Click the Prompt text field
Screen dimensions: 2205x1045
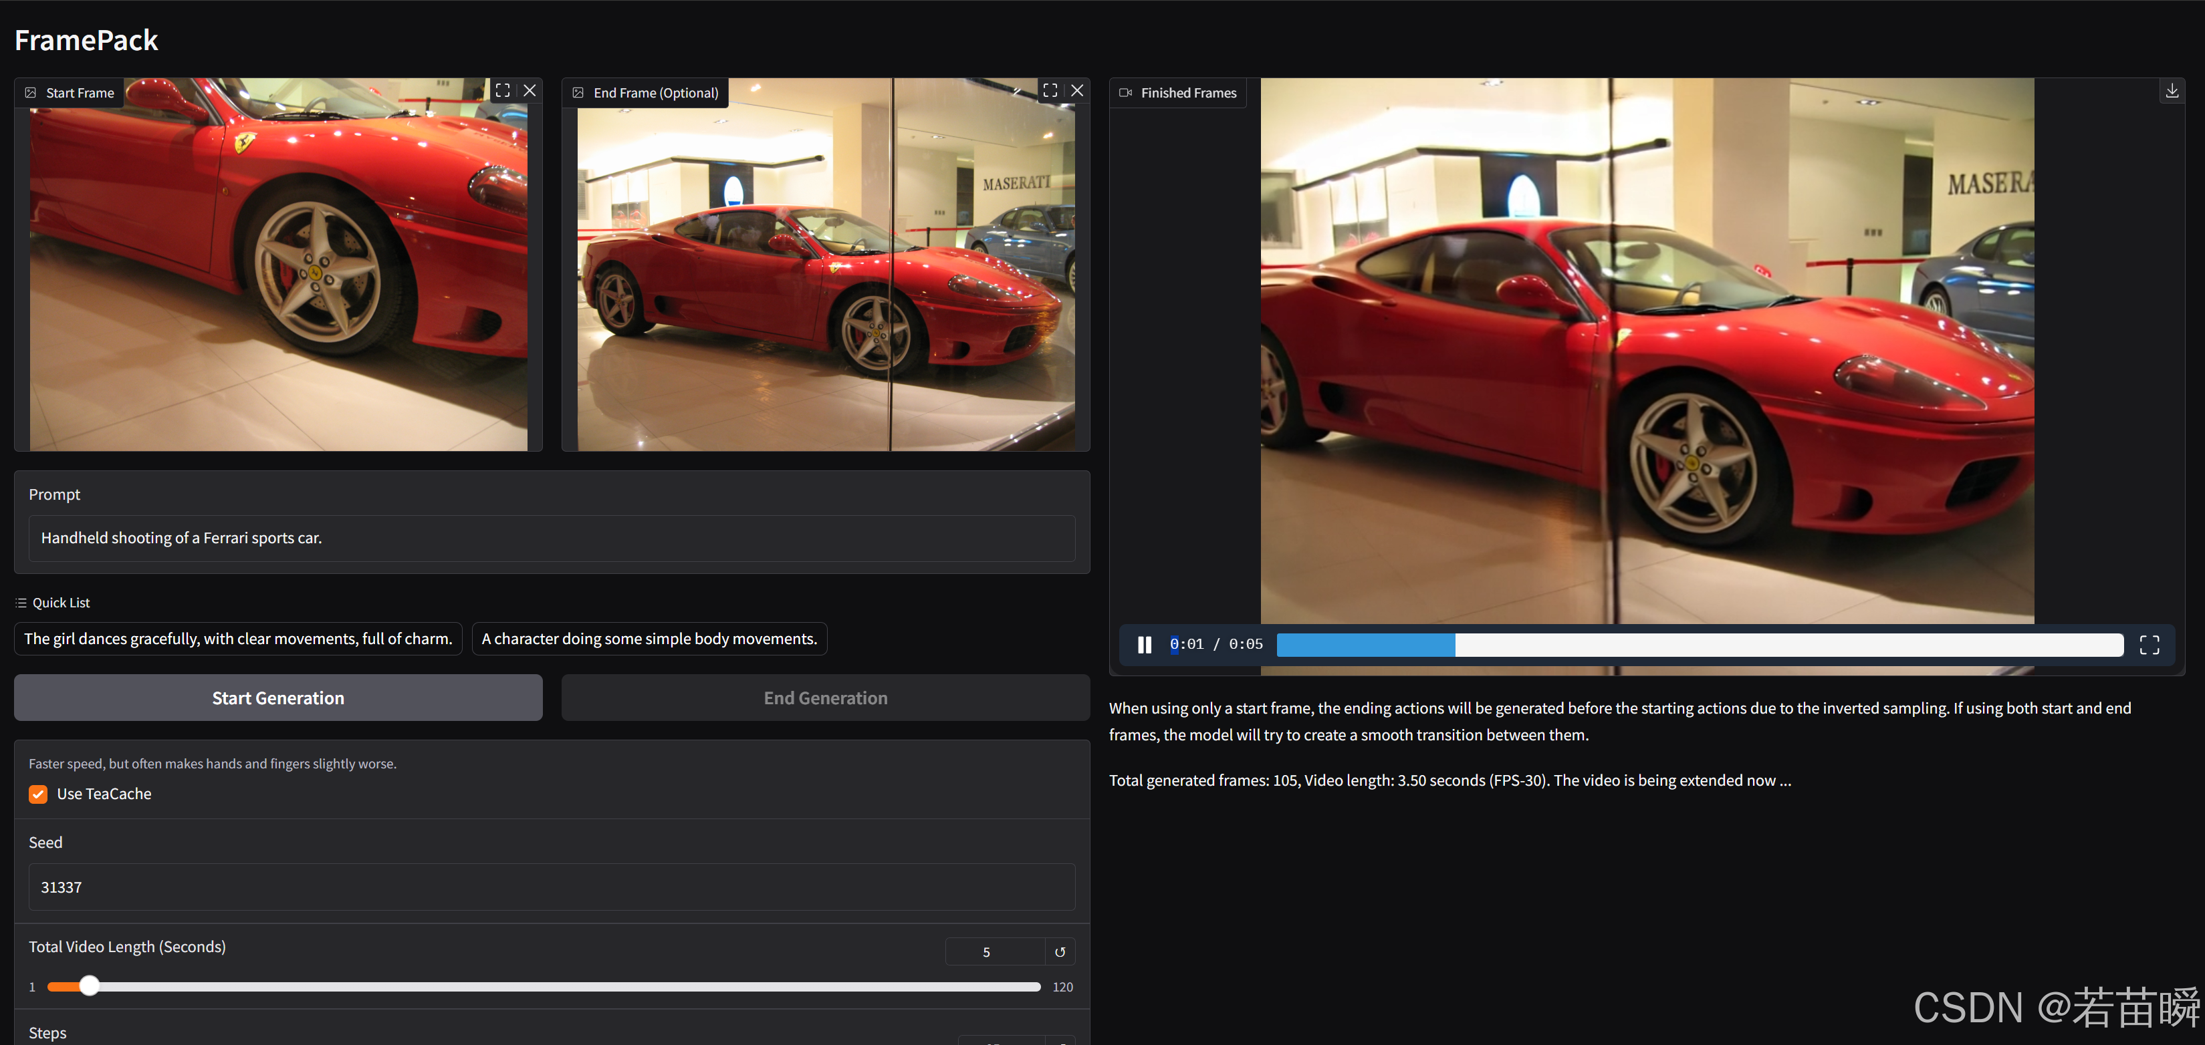551,538
